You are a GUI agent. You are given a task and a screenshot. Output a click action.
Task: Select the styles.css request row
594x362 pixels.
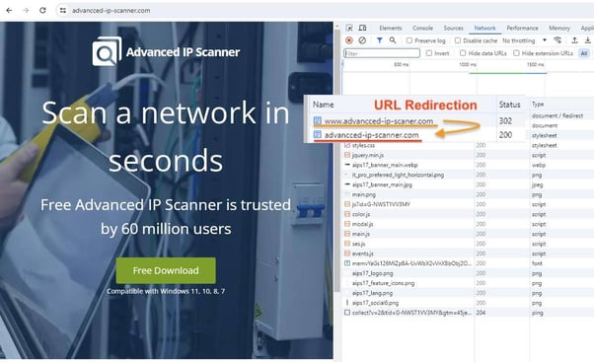click(x=363, y=145)
